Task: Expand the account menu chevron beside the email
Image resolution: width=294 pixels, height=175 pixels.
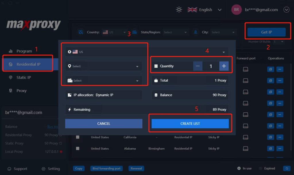Action: 286,9
